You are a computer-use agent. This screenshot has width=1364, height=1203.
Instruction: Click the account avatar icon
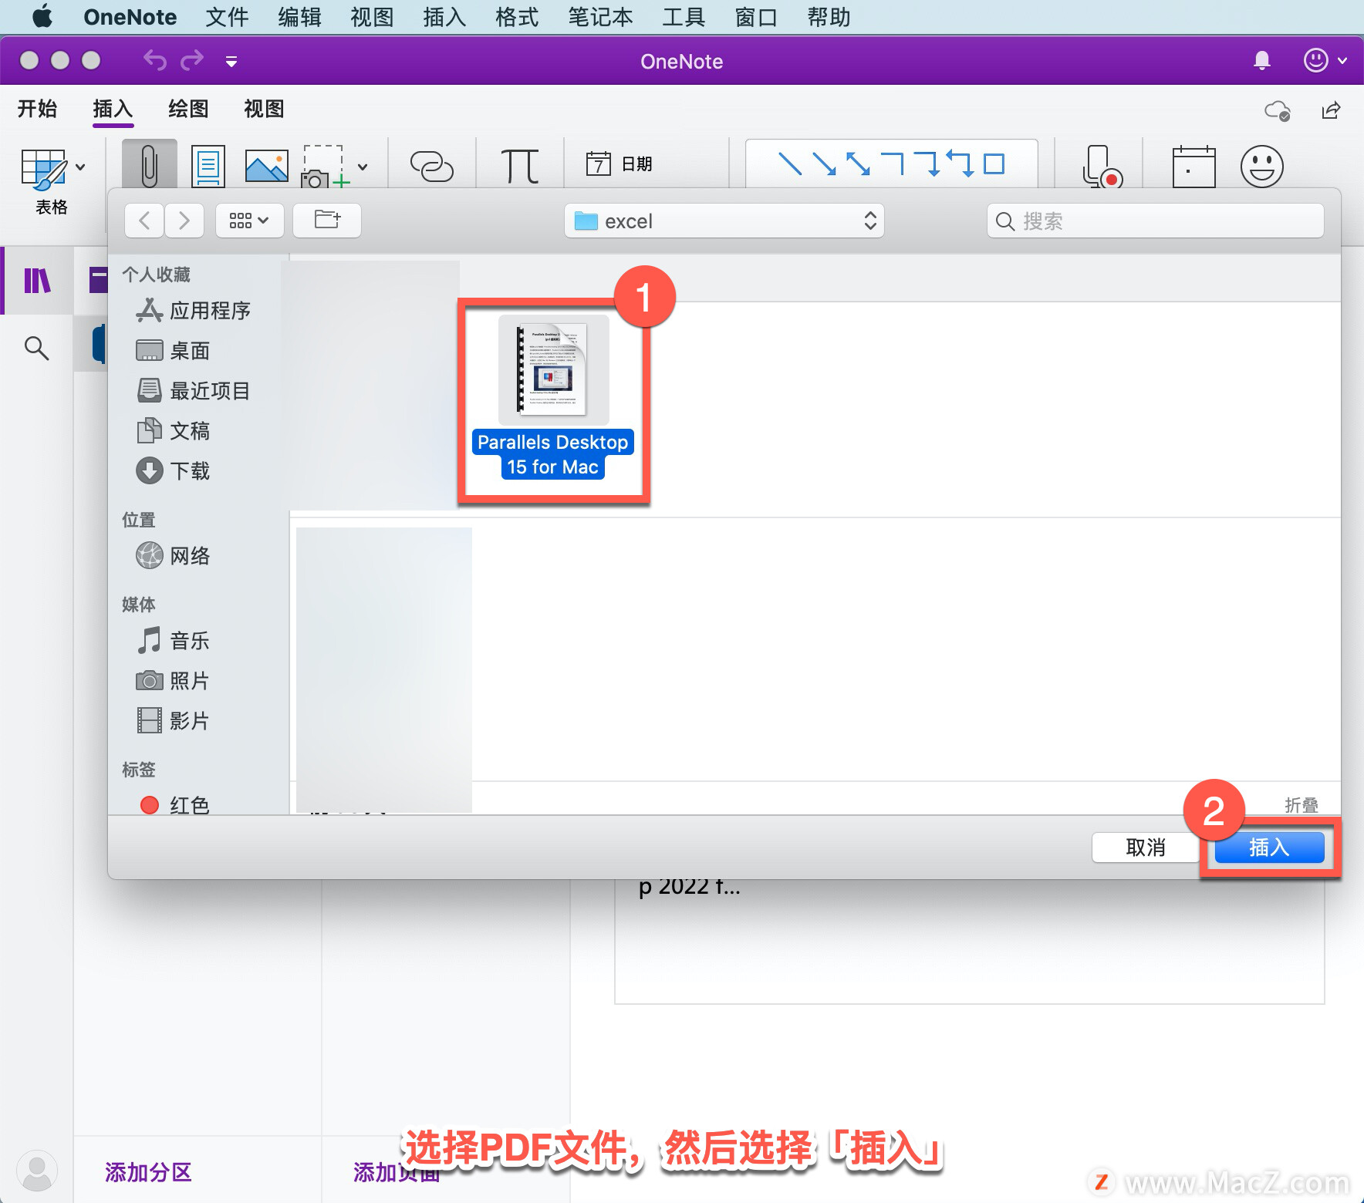[x=36, y=1171]
